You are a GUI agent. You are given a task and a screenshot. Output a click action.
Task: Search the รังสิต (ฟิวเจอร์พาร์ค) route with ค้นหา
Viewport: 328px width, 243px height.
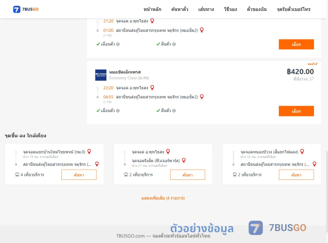pos(188,175)
